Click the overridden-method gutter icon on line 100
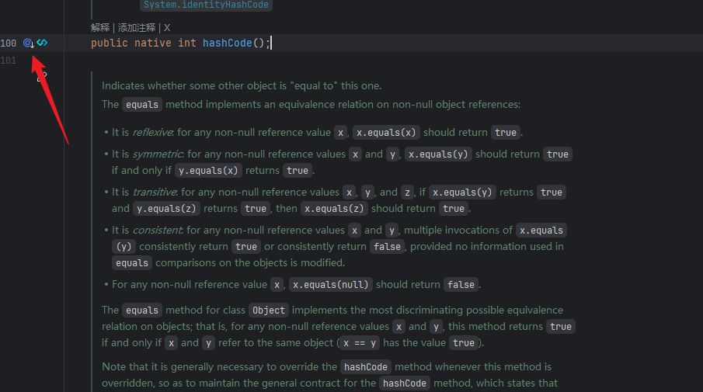The image size is (703, 392). coord(29,43)
